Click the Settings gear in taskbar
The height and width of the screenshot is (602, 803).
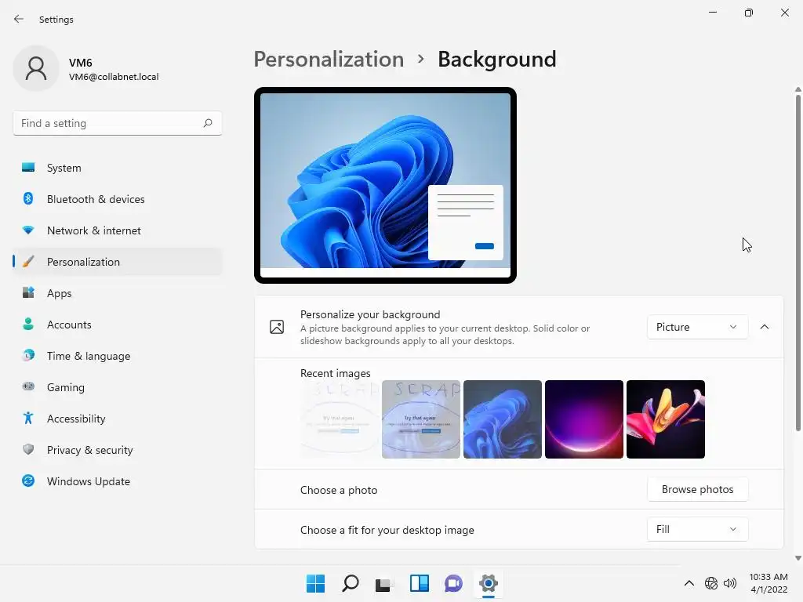tap(488, 583)
